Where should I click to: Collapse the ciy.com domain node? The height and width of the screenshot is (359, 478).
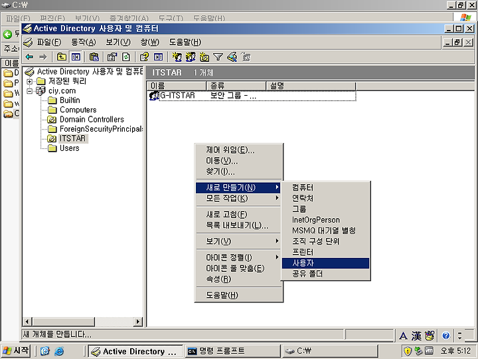coord(30,91)
